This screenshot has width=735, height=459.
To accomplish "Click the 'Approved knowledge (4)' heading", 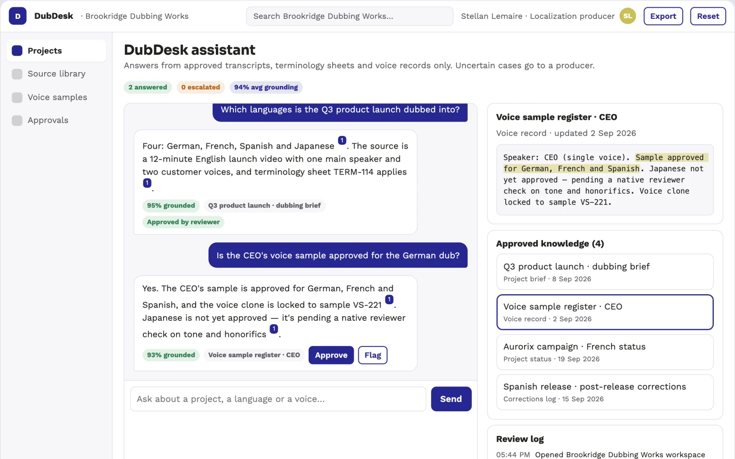I will click(550, 244).
